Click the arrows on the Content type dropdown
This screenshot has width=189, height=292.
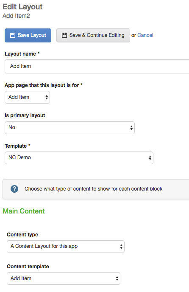tap(121, 247)
